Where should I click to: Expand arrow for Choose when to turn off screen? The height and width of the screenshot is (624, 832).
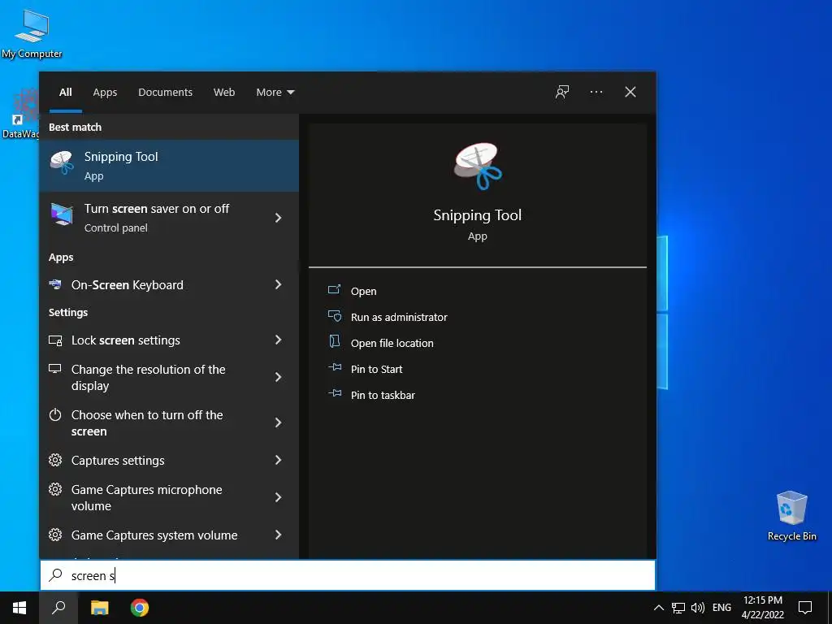(x=278, y=422)
